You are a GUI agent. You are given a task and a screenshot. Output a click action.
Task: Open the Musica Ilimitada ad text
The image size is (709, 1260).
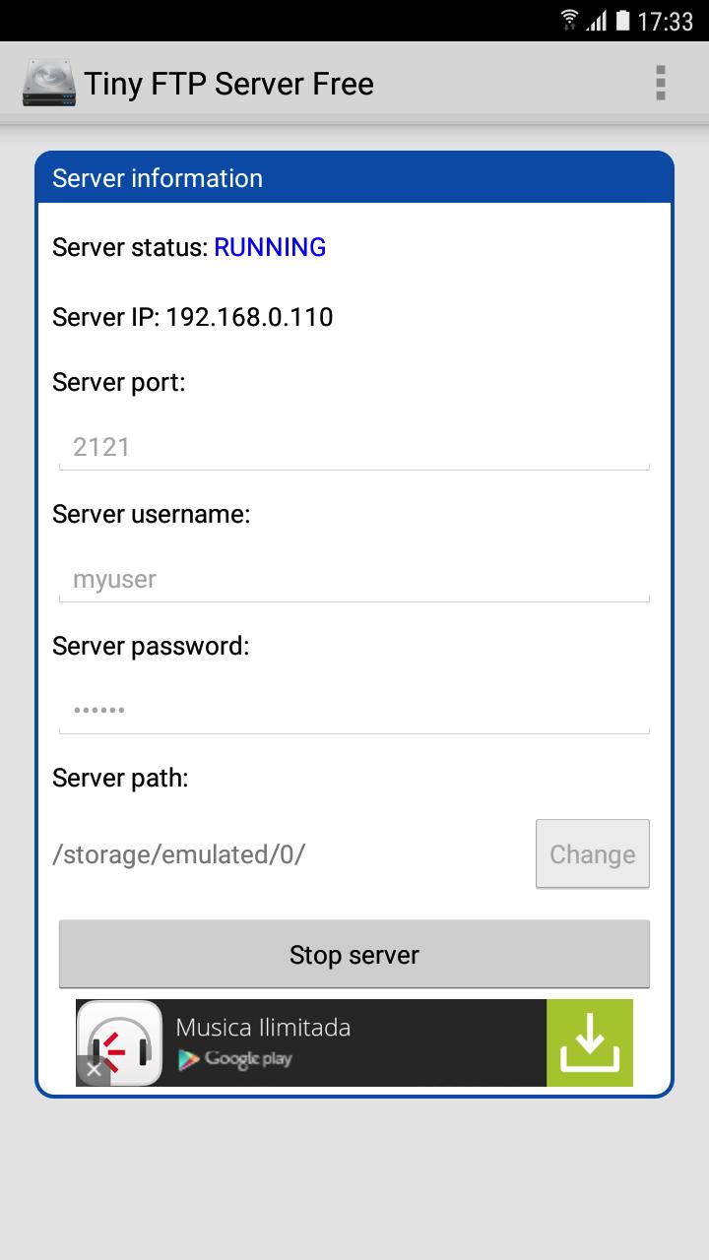tap(263, 1028)
